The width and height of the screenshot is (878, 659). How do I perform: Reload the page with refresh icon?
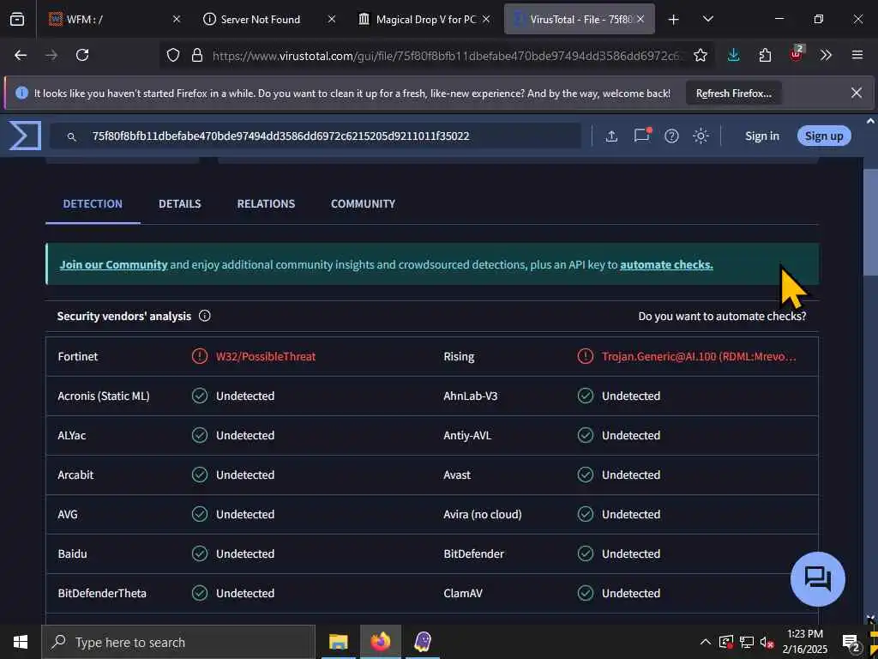[x=82, y=55]
